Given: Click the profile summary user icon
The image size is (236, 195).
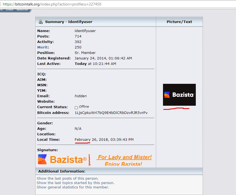Looking at the screenshot, I should point(41,22).
